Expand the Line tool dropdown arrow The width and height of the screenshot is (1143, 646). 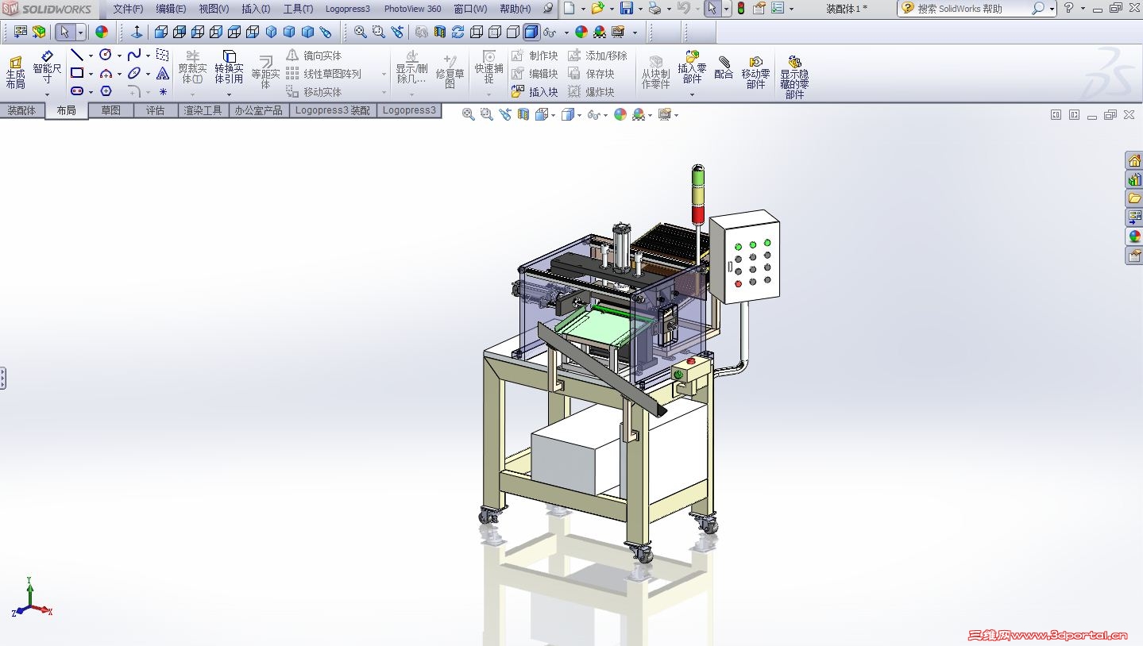click(x=90, y=56)
